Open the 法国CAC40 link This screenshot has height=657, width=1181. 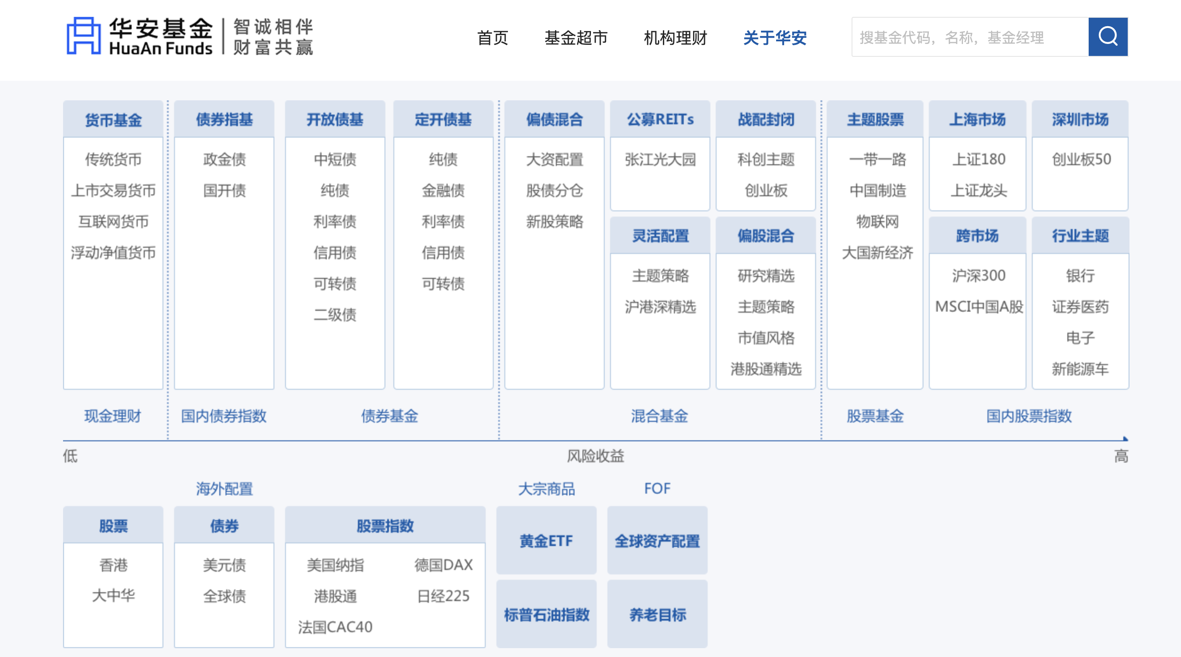click(335, 627)
